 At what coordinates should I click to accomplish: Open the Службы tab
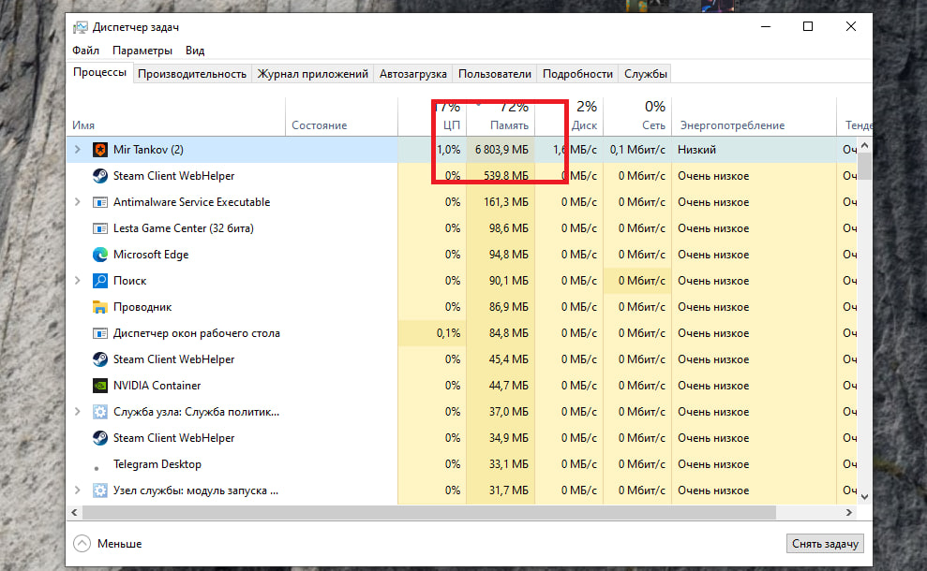tap(646, 74)
